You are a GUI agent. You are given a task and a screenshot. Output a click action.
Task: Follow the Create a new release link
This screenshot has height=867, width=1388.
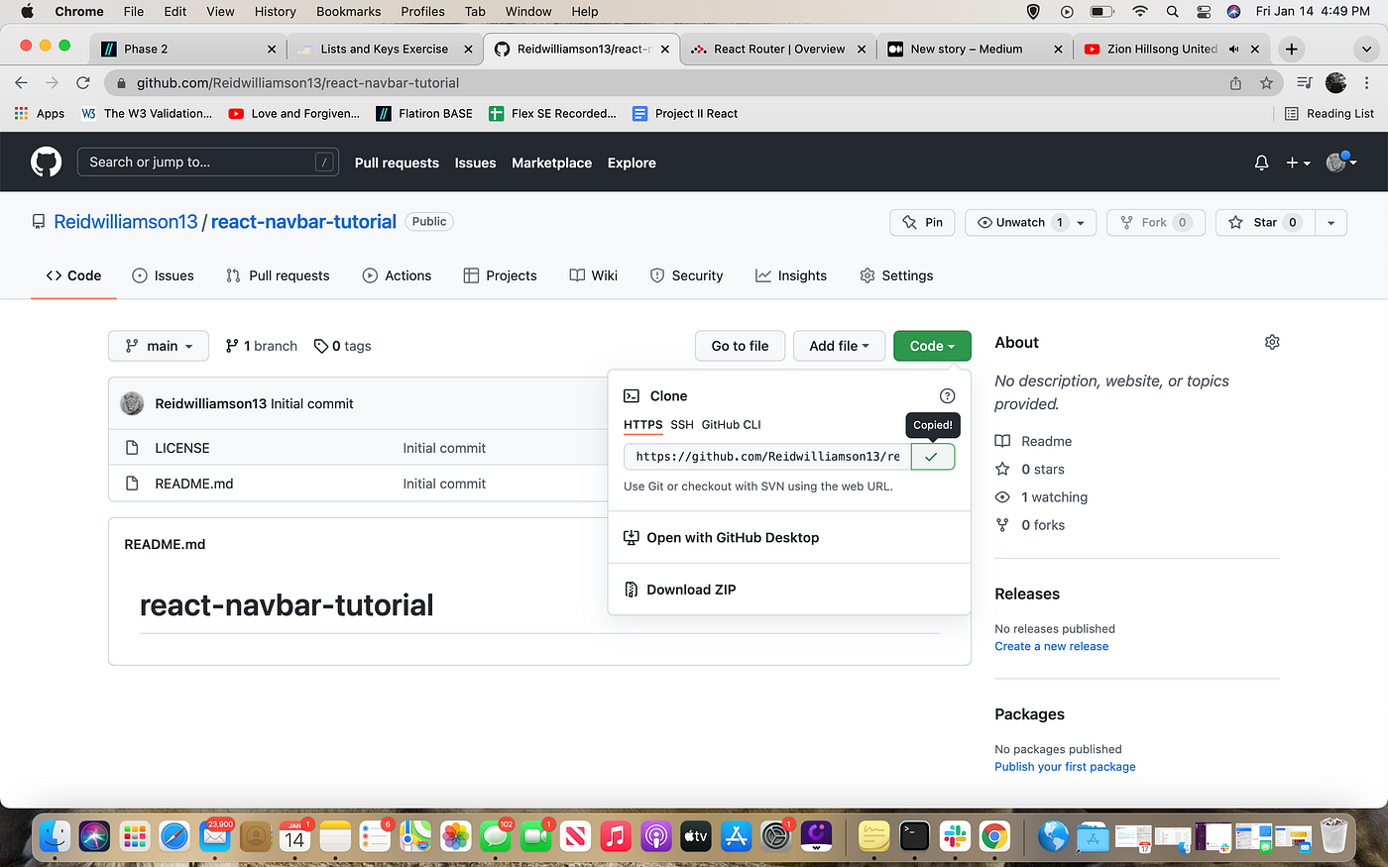[x=1051, y=646]
